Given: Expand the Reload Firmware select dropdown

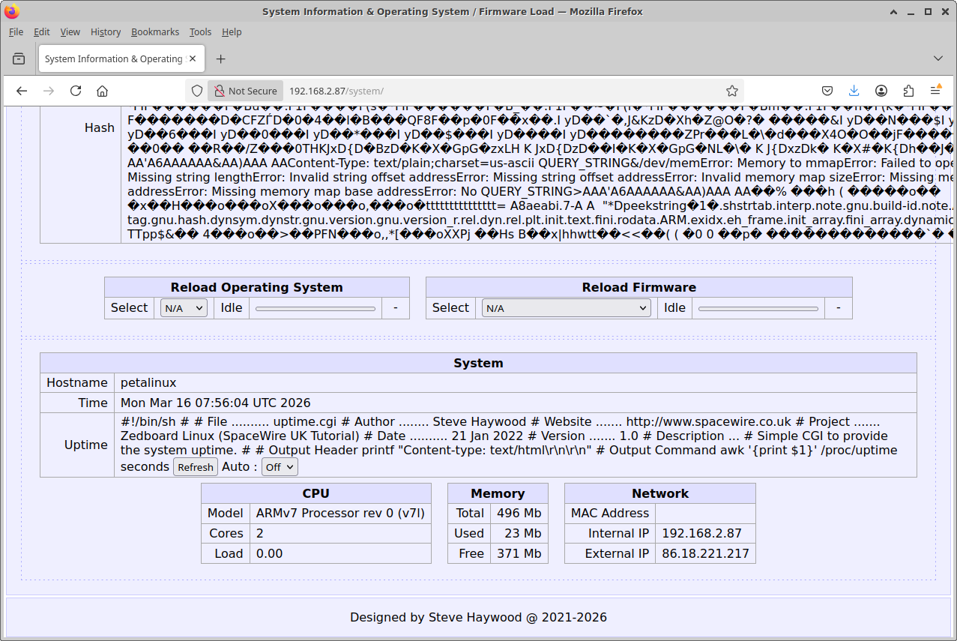Looking at the screenshot, I should [x=566, y=308].
